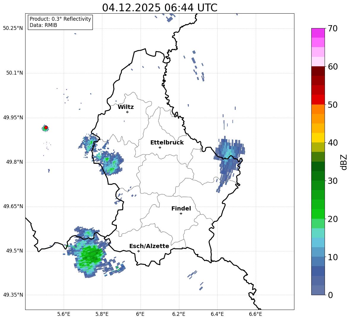351x320 pixels.
Task: Click the 5.8°E longitude tick label
Action: (102, 314)
